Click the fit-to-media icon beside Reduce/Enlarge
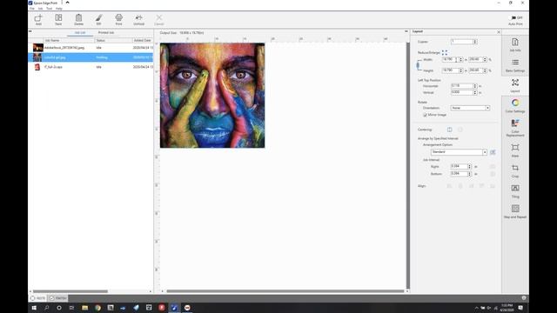 (445, 52)
